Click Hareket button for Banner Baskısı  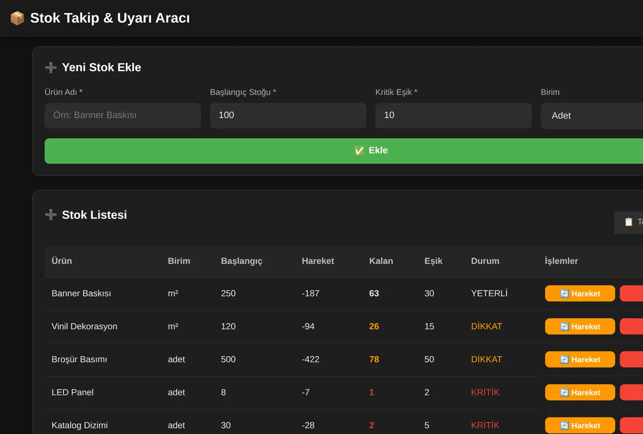click(580, 294)
